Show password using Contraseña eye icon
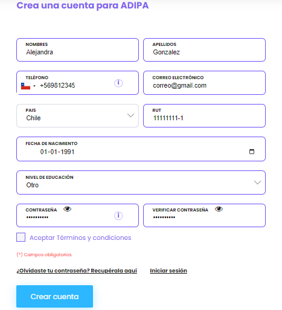Viewport: 282px width, 310px height. (67, 209)
